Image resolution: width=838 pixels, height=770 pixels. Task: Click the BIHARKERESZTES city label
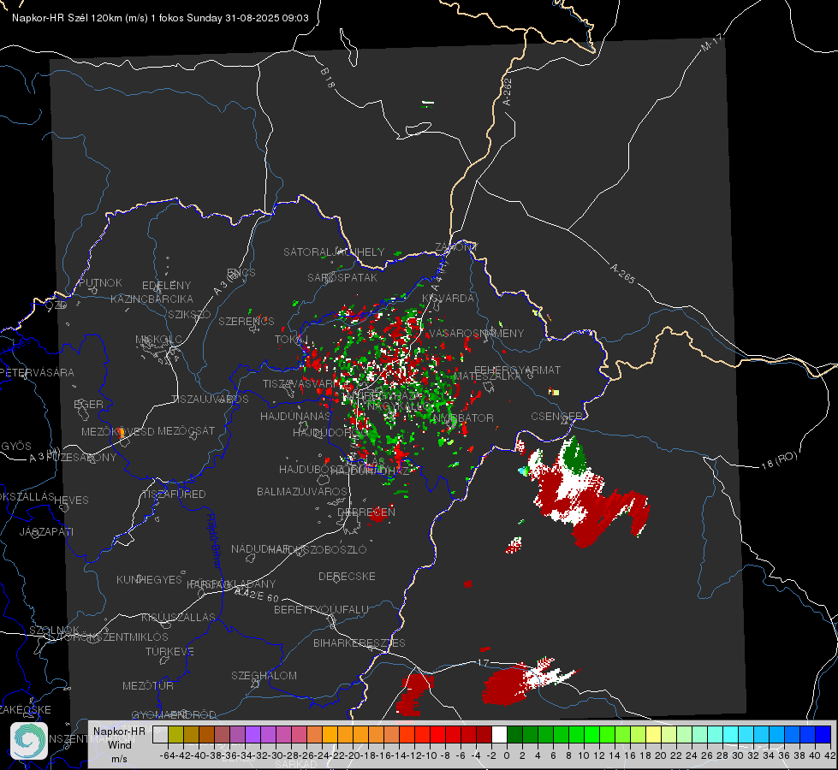coord(360,643)
